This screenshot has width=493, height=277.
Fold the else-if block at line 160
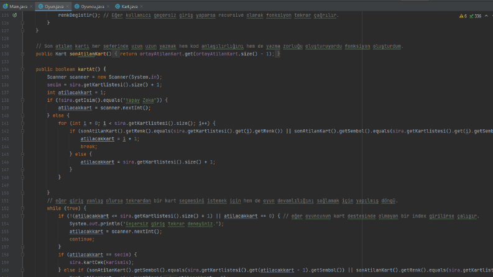tap(22, 270)
